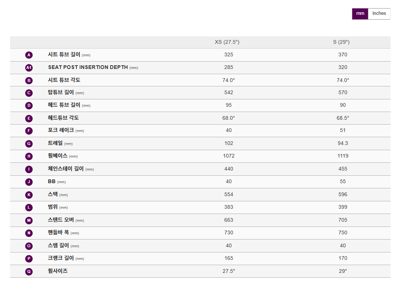Click the 휠베이스 row label
The height and width of the screenshot is (284, 395).
click(x=58, y=156)
